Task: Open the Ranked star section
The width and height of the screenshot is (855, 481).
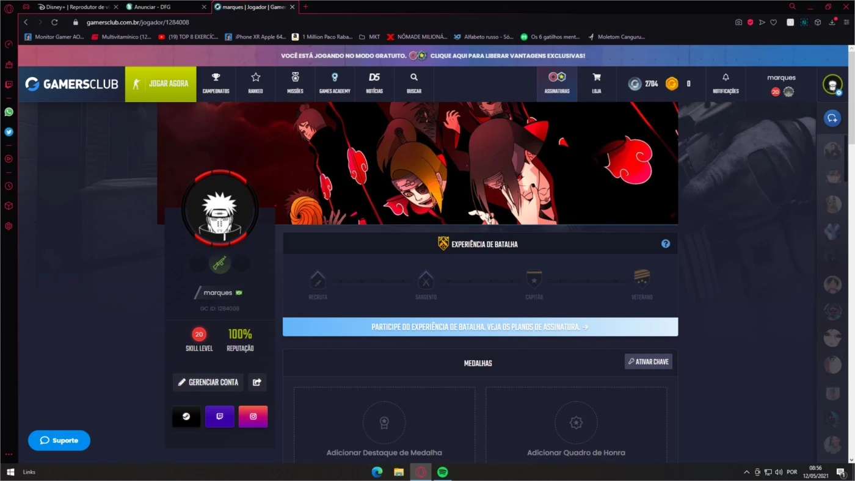Action: point(255,84)
